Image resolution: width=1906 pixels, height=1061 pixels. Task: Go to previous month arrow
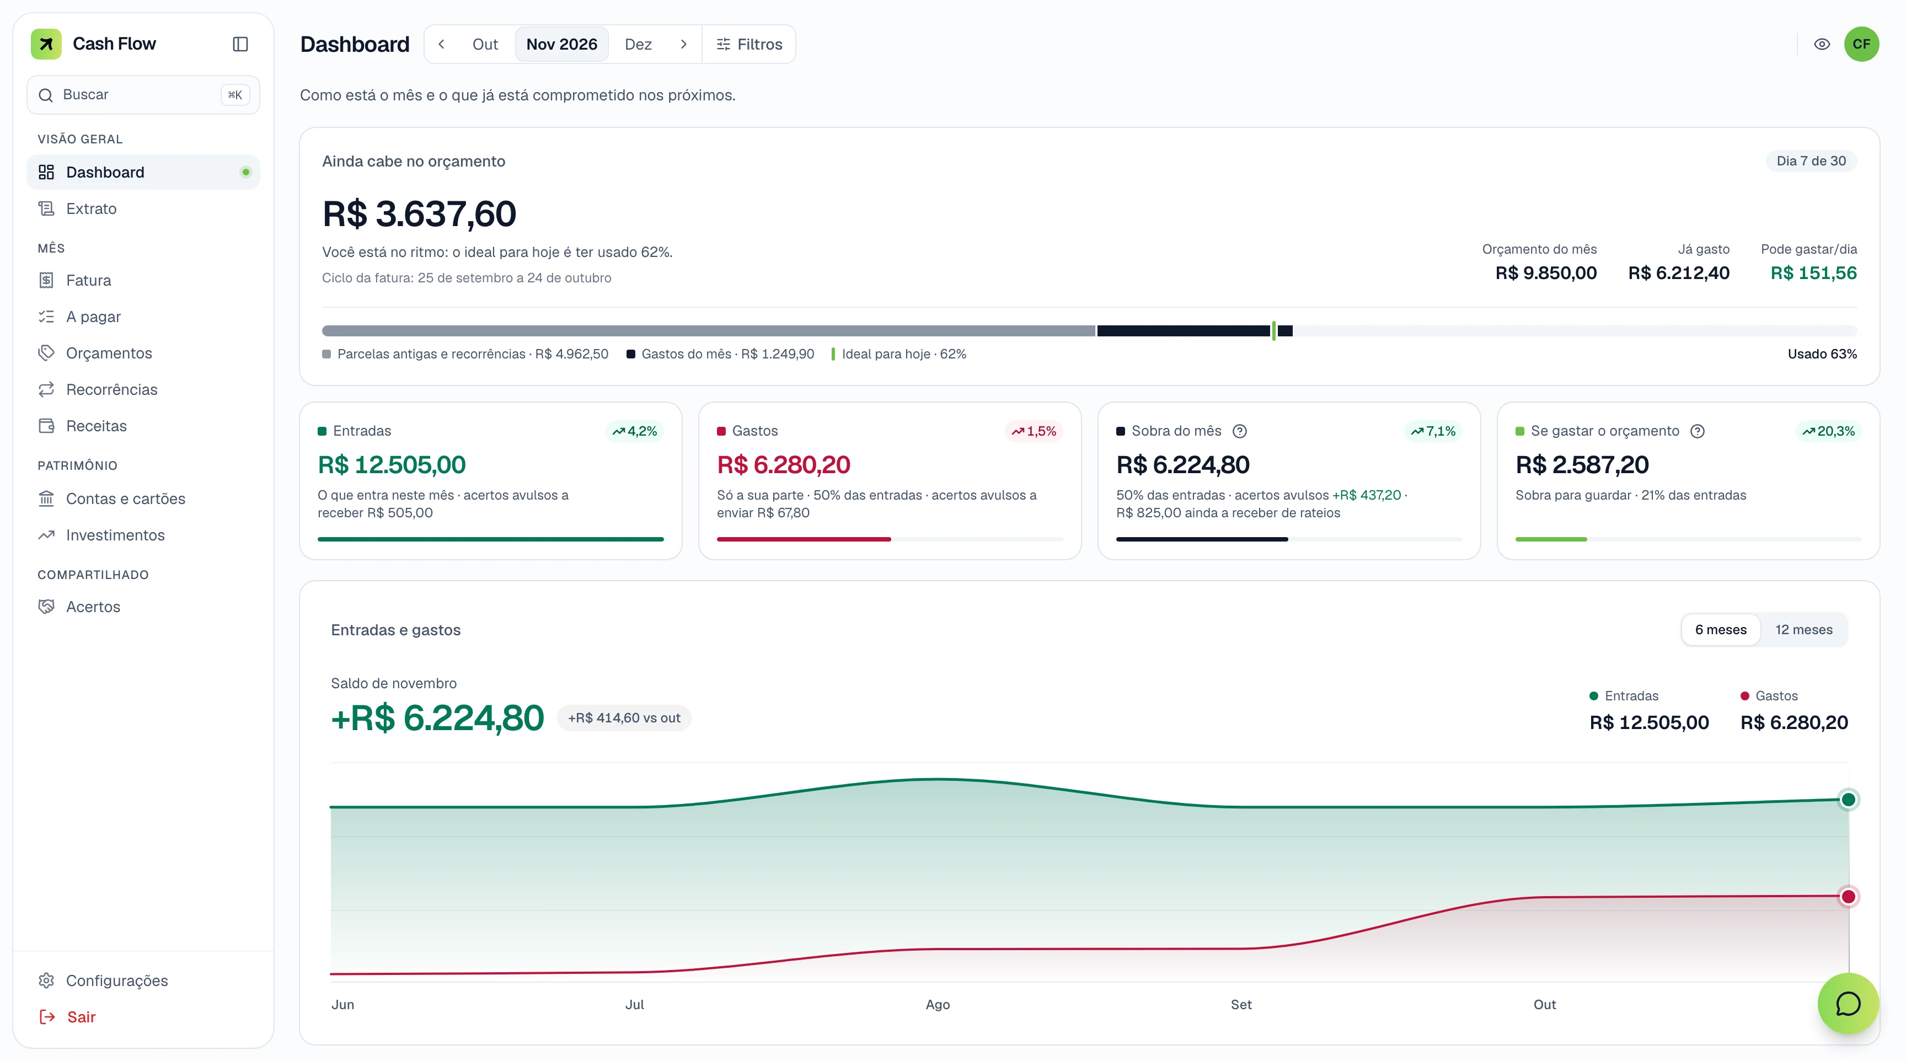[442, 45]
